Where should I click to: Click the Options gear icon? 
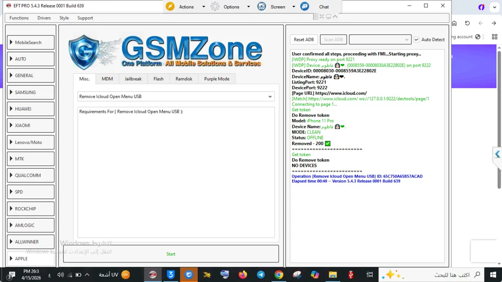(x=215, y=7)
